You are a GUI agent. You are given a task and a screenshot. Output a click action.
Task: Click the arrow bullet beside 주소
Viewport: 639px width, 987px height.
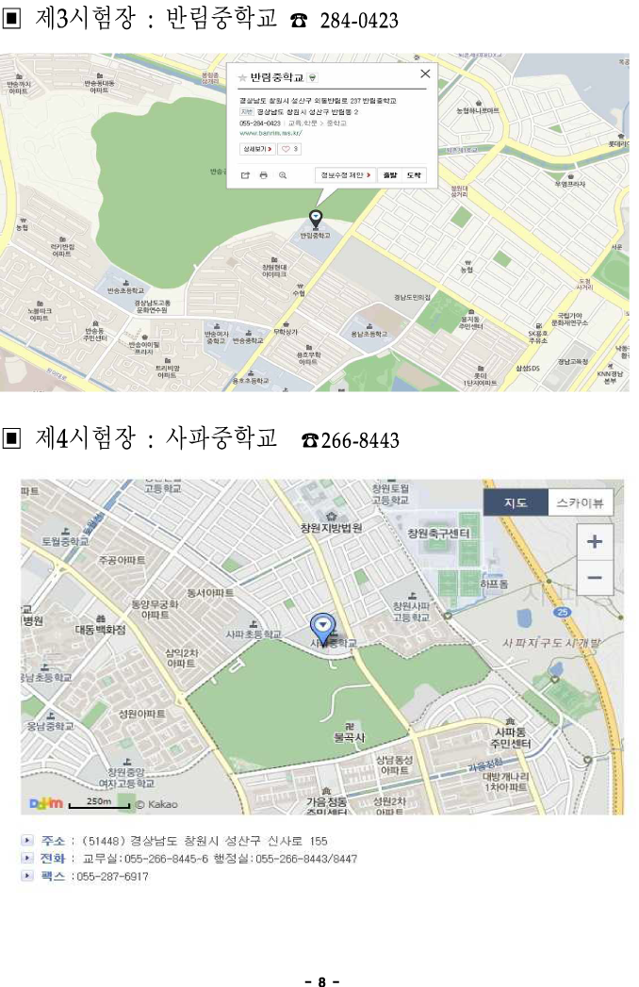point(27,840)
